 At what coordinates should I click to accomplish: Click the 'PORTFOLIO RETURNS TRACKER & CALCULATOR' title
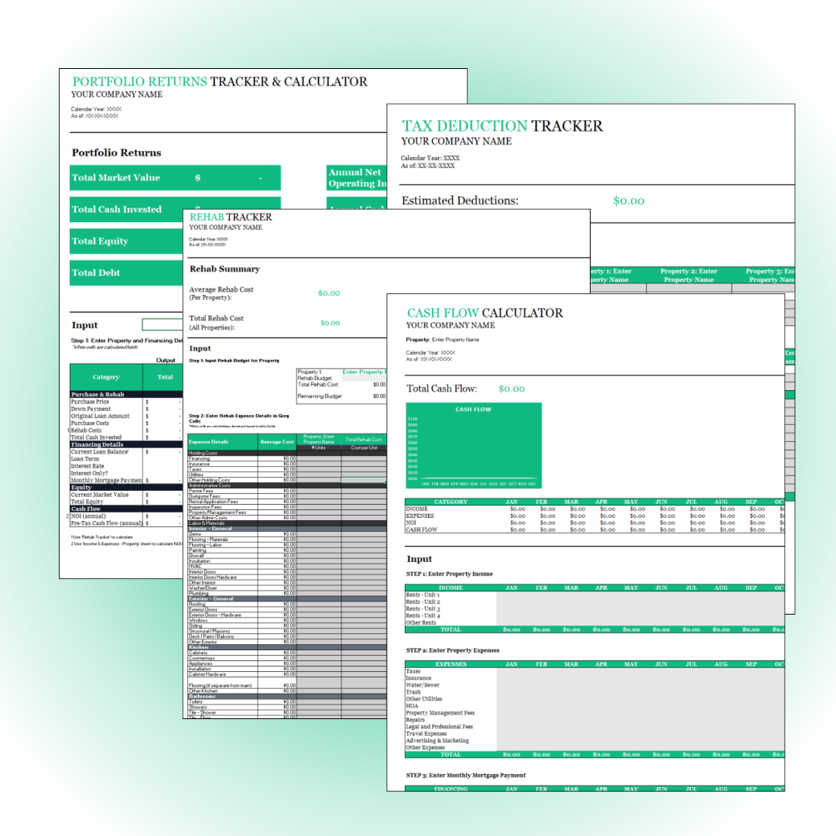(220, 81)
